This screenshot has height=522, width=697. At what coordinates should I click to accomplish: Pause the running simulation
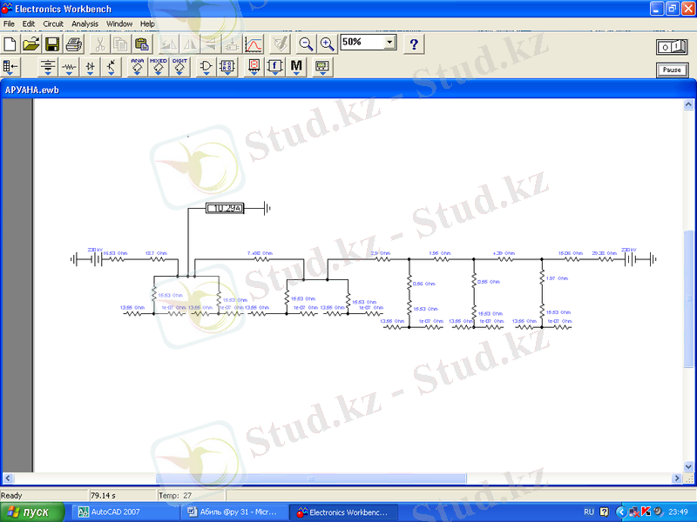(x=672, y=70)
